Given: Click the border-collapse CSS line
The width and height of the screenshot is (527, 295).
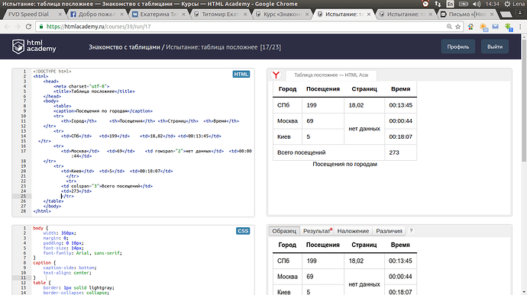Looking at the screenshot, I should (x=76, y=293).
